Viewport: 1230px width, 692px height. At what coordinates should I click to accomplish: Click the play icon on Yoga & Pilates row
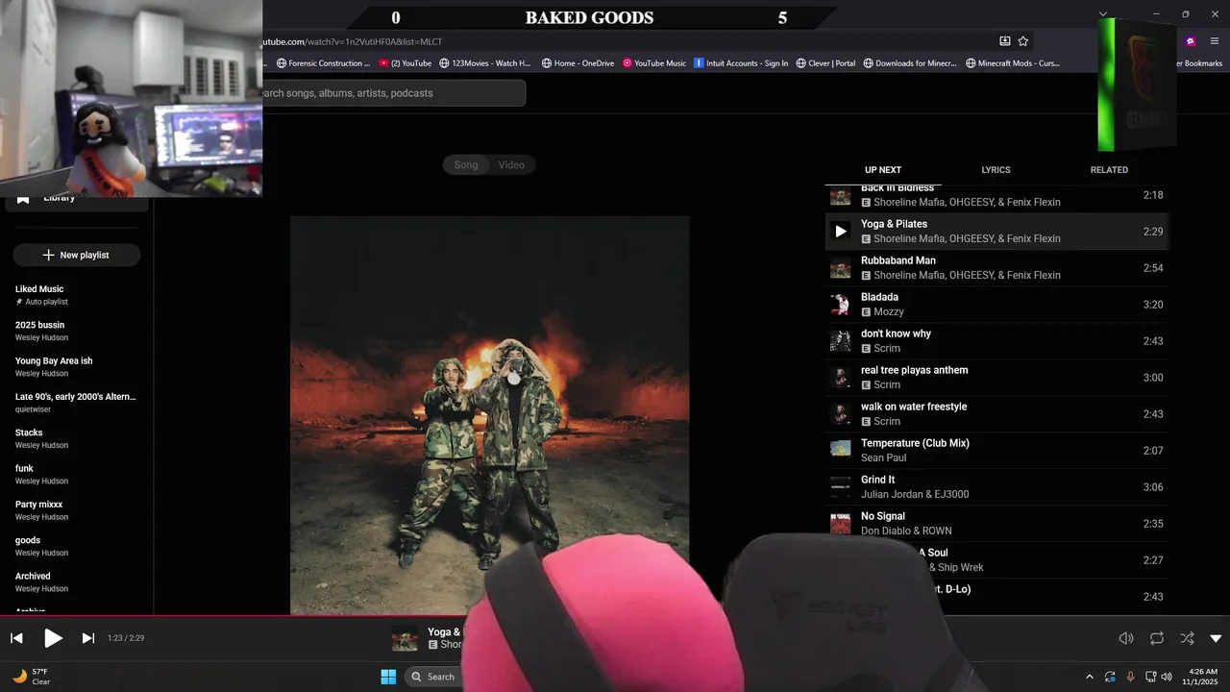click(x=841, y=232)
